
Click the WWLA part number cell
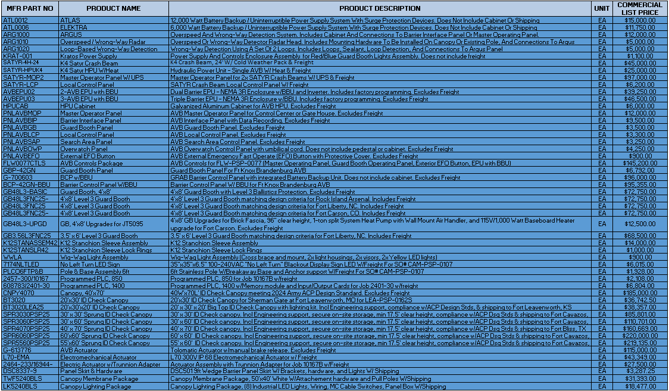(29, 257)
